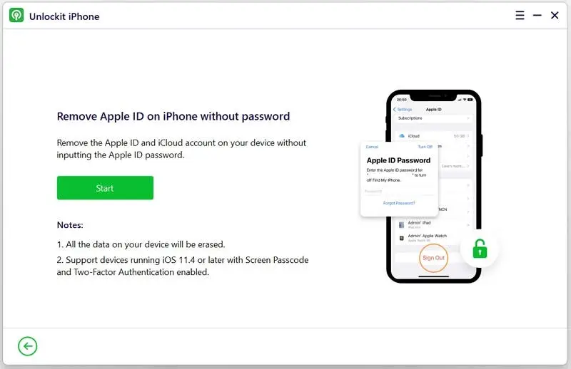571x369 pixels.
Task: Click the Remove Apple ID heading text
Action: pos(173,116)
